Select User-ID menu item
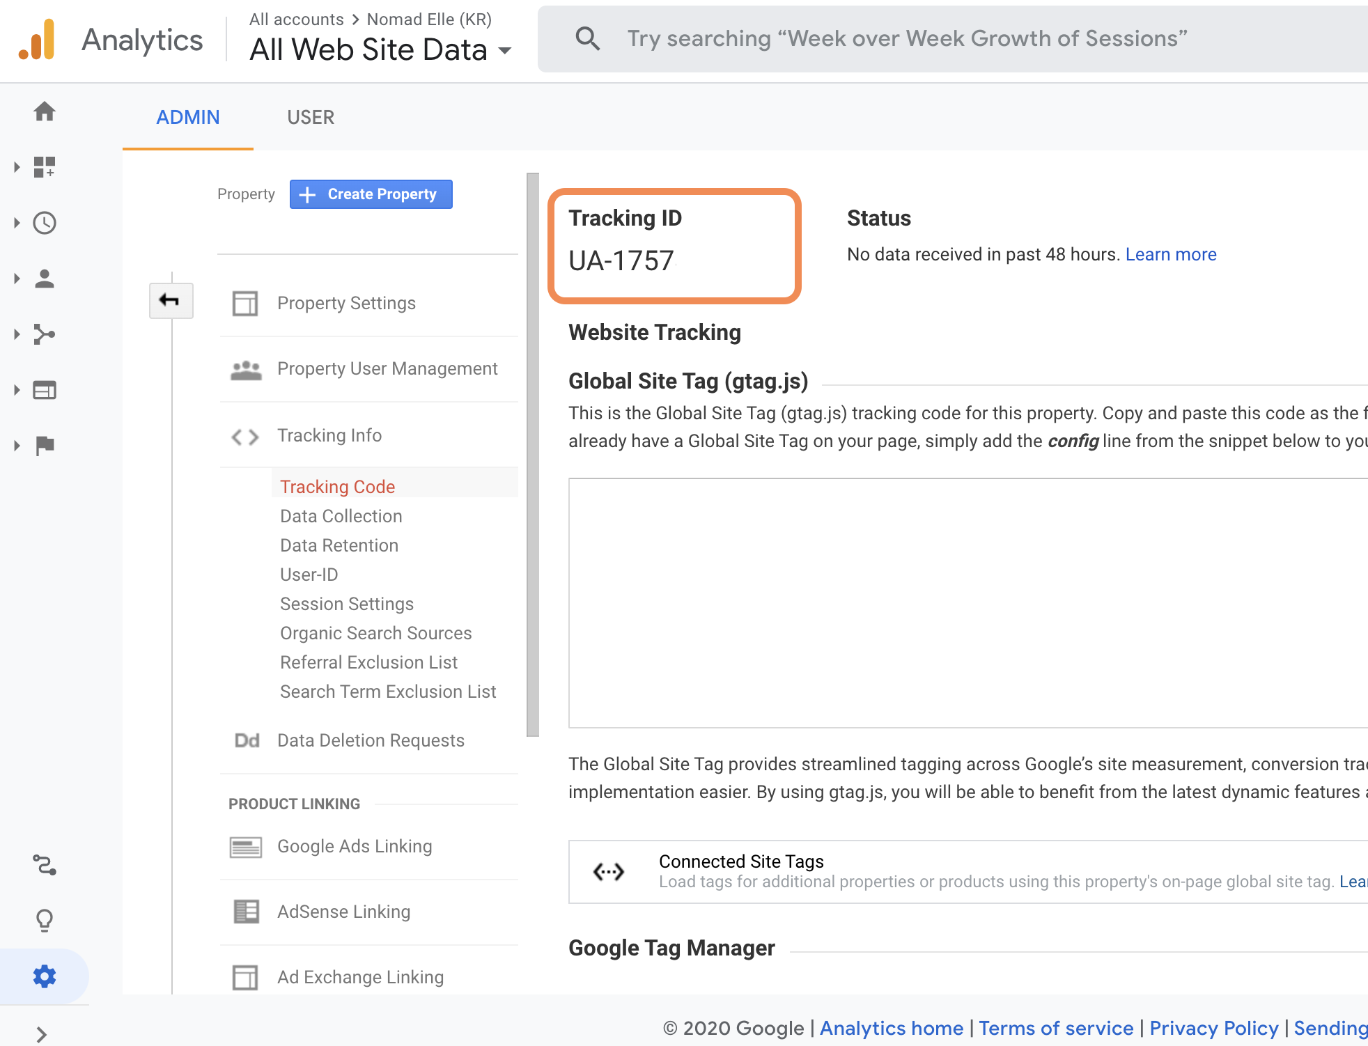Image resolution: width=1368 pixels, height=1046 pixels. tap(309, 575)
